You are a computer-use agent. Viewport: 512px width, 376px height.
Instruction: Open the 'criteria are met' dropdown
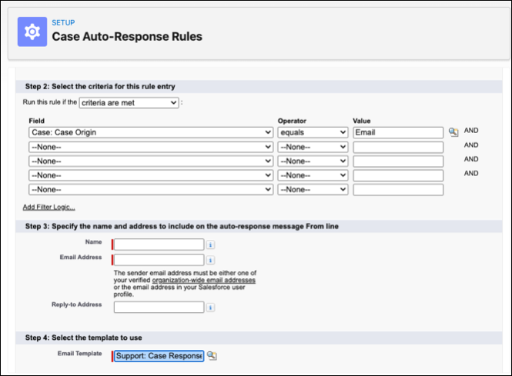point(129,103)
